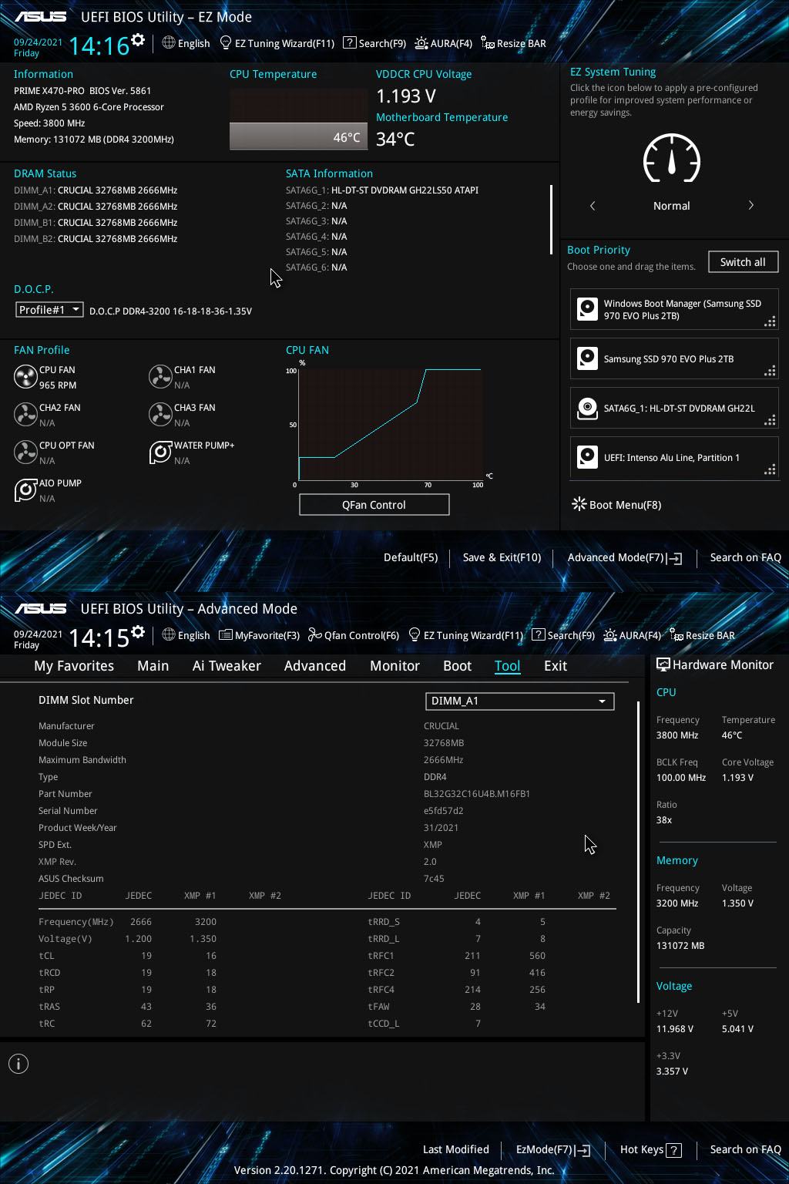The height and width of the screenshot is (1184, 789).
Task: Click the info icon at bottom left
Action: 18,1064
